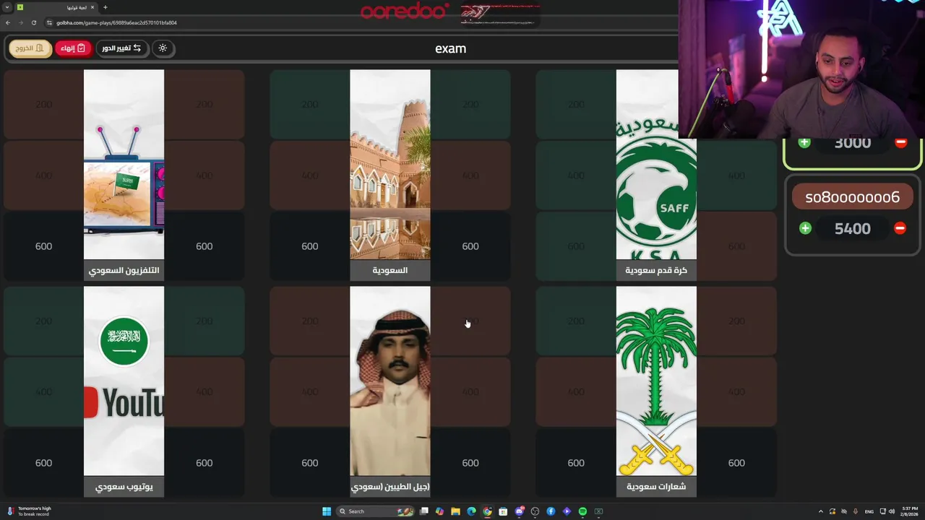Image resolution: width=925 pixels, height=520 pixels.
Task: Open the يوتيوب سعودي category image
Action: 124,381
